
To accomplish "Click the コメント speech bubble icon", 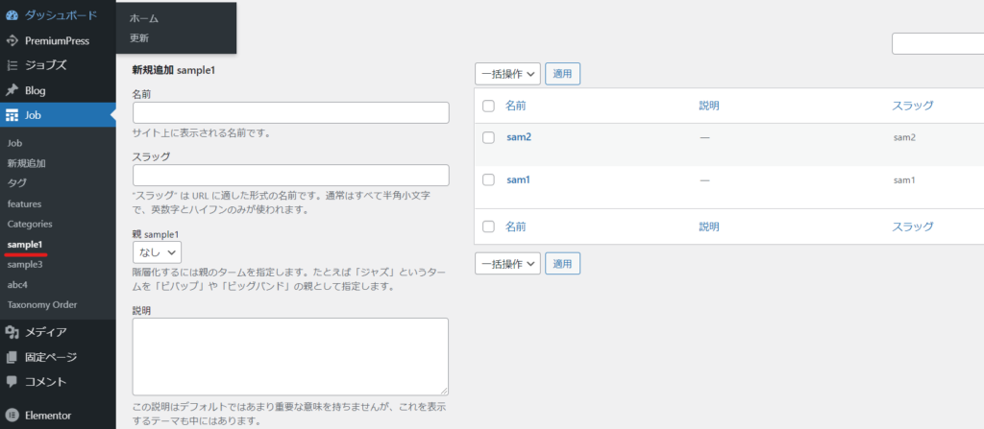I will point(12,381).
